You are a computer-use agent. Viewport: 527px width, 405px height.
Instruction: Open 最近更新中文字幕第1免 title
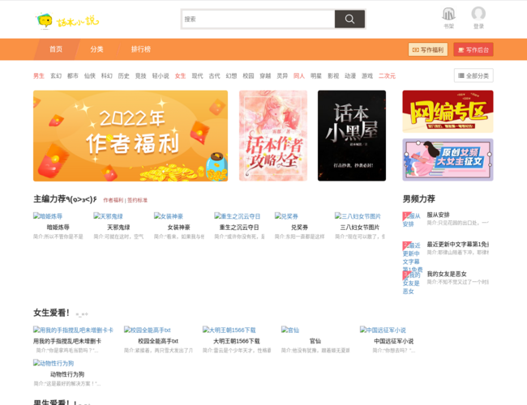pos(458,244)
